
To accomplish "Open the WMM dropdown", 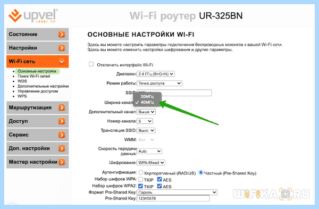I will click(x=146, y=140).
